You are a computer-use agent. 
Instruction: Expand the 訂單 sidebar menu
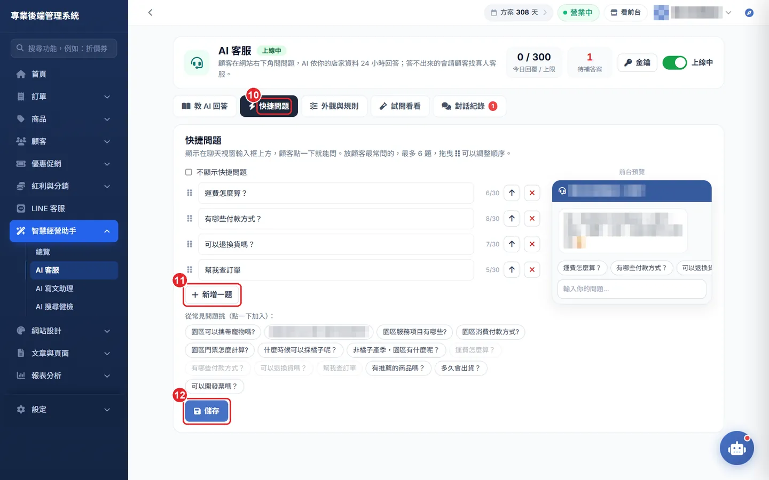tap(64, 97)
